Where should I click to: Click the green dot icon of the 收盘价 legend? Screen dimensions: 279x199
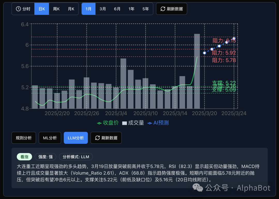(99, 123)
